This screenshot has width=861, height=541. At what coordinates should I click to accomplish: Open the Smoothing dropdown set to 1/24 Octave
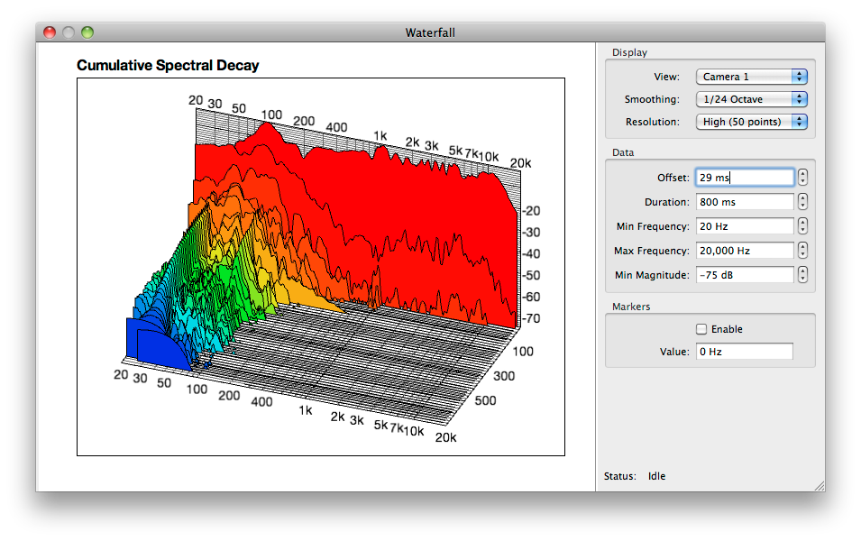click(751, 99)
